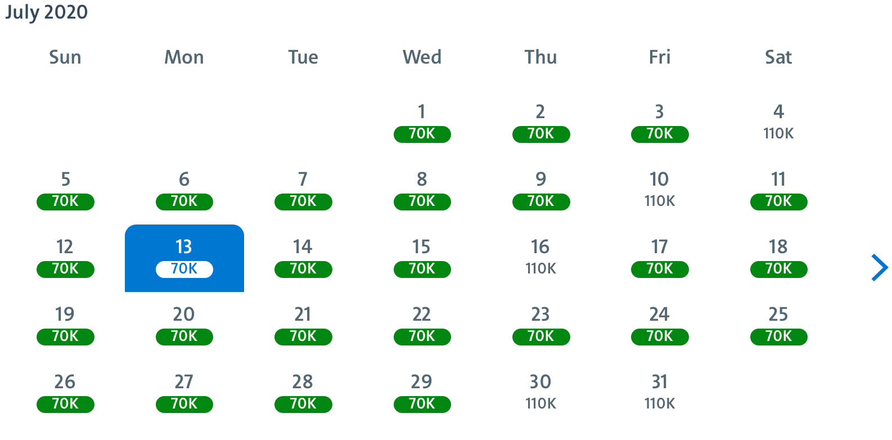Choose July 31 at 110K
Viewport: 892px width, 440px height.
click(660, 393)
